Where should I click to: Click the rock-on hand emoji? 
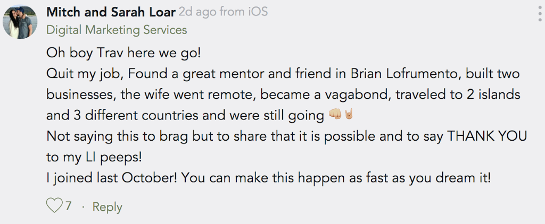348,114
